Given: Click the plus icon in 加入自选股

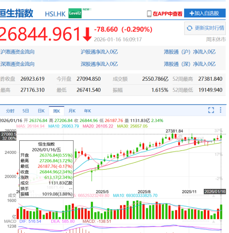Looking at the screenshot, I should point(191,13).
